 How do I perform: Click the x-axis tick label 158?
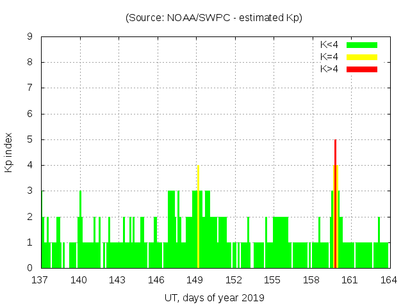tap(311, 280)
